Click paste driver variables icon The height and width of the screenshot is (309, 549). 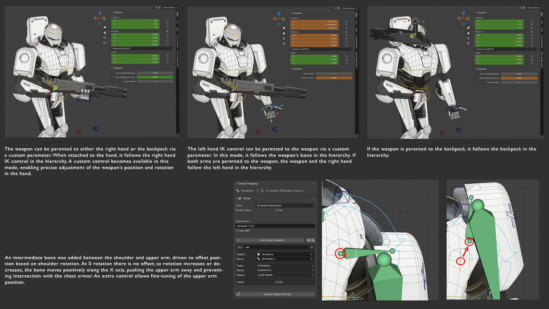point(313,240)
